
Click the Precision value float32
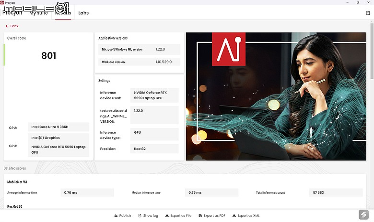click(154, 149)
